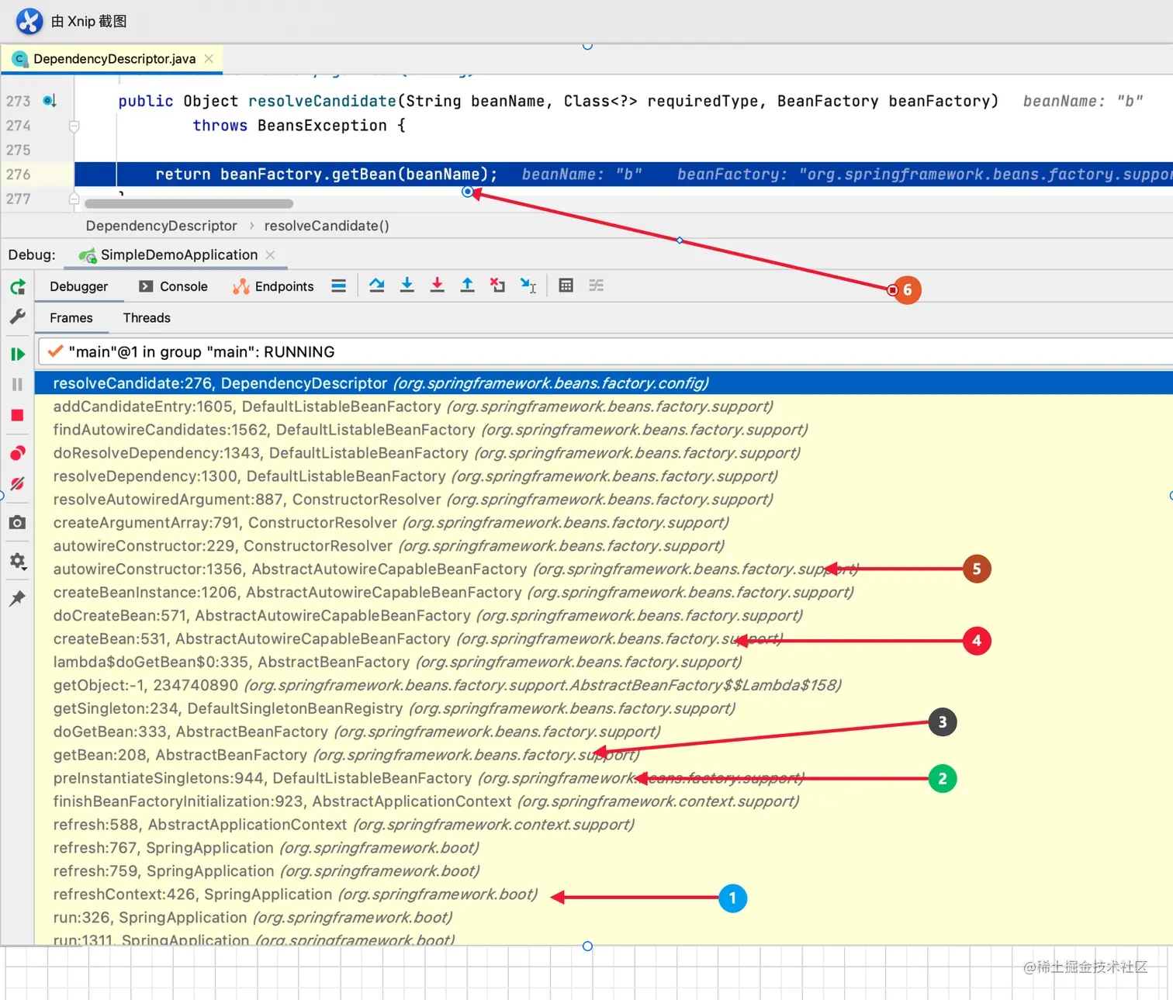1173x1000 pixels.
Task: Click DependencyDescriptor in the breadcrumb
Action: click(161, 226)
